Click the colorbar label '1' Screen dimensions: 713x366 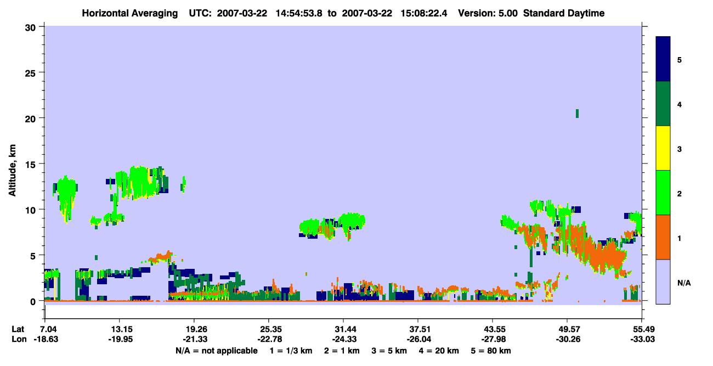tap(679, 238)
